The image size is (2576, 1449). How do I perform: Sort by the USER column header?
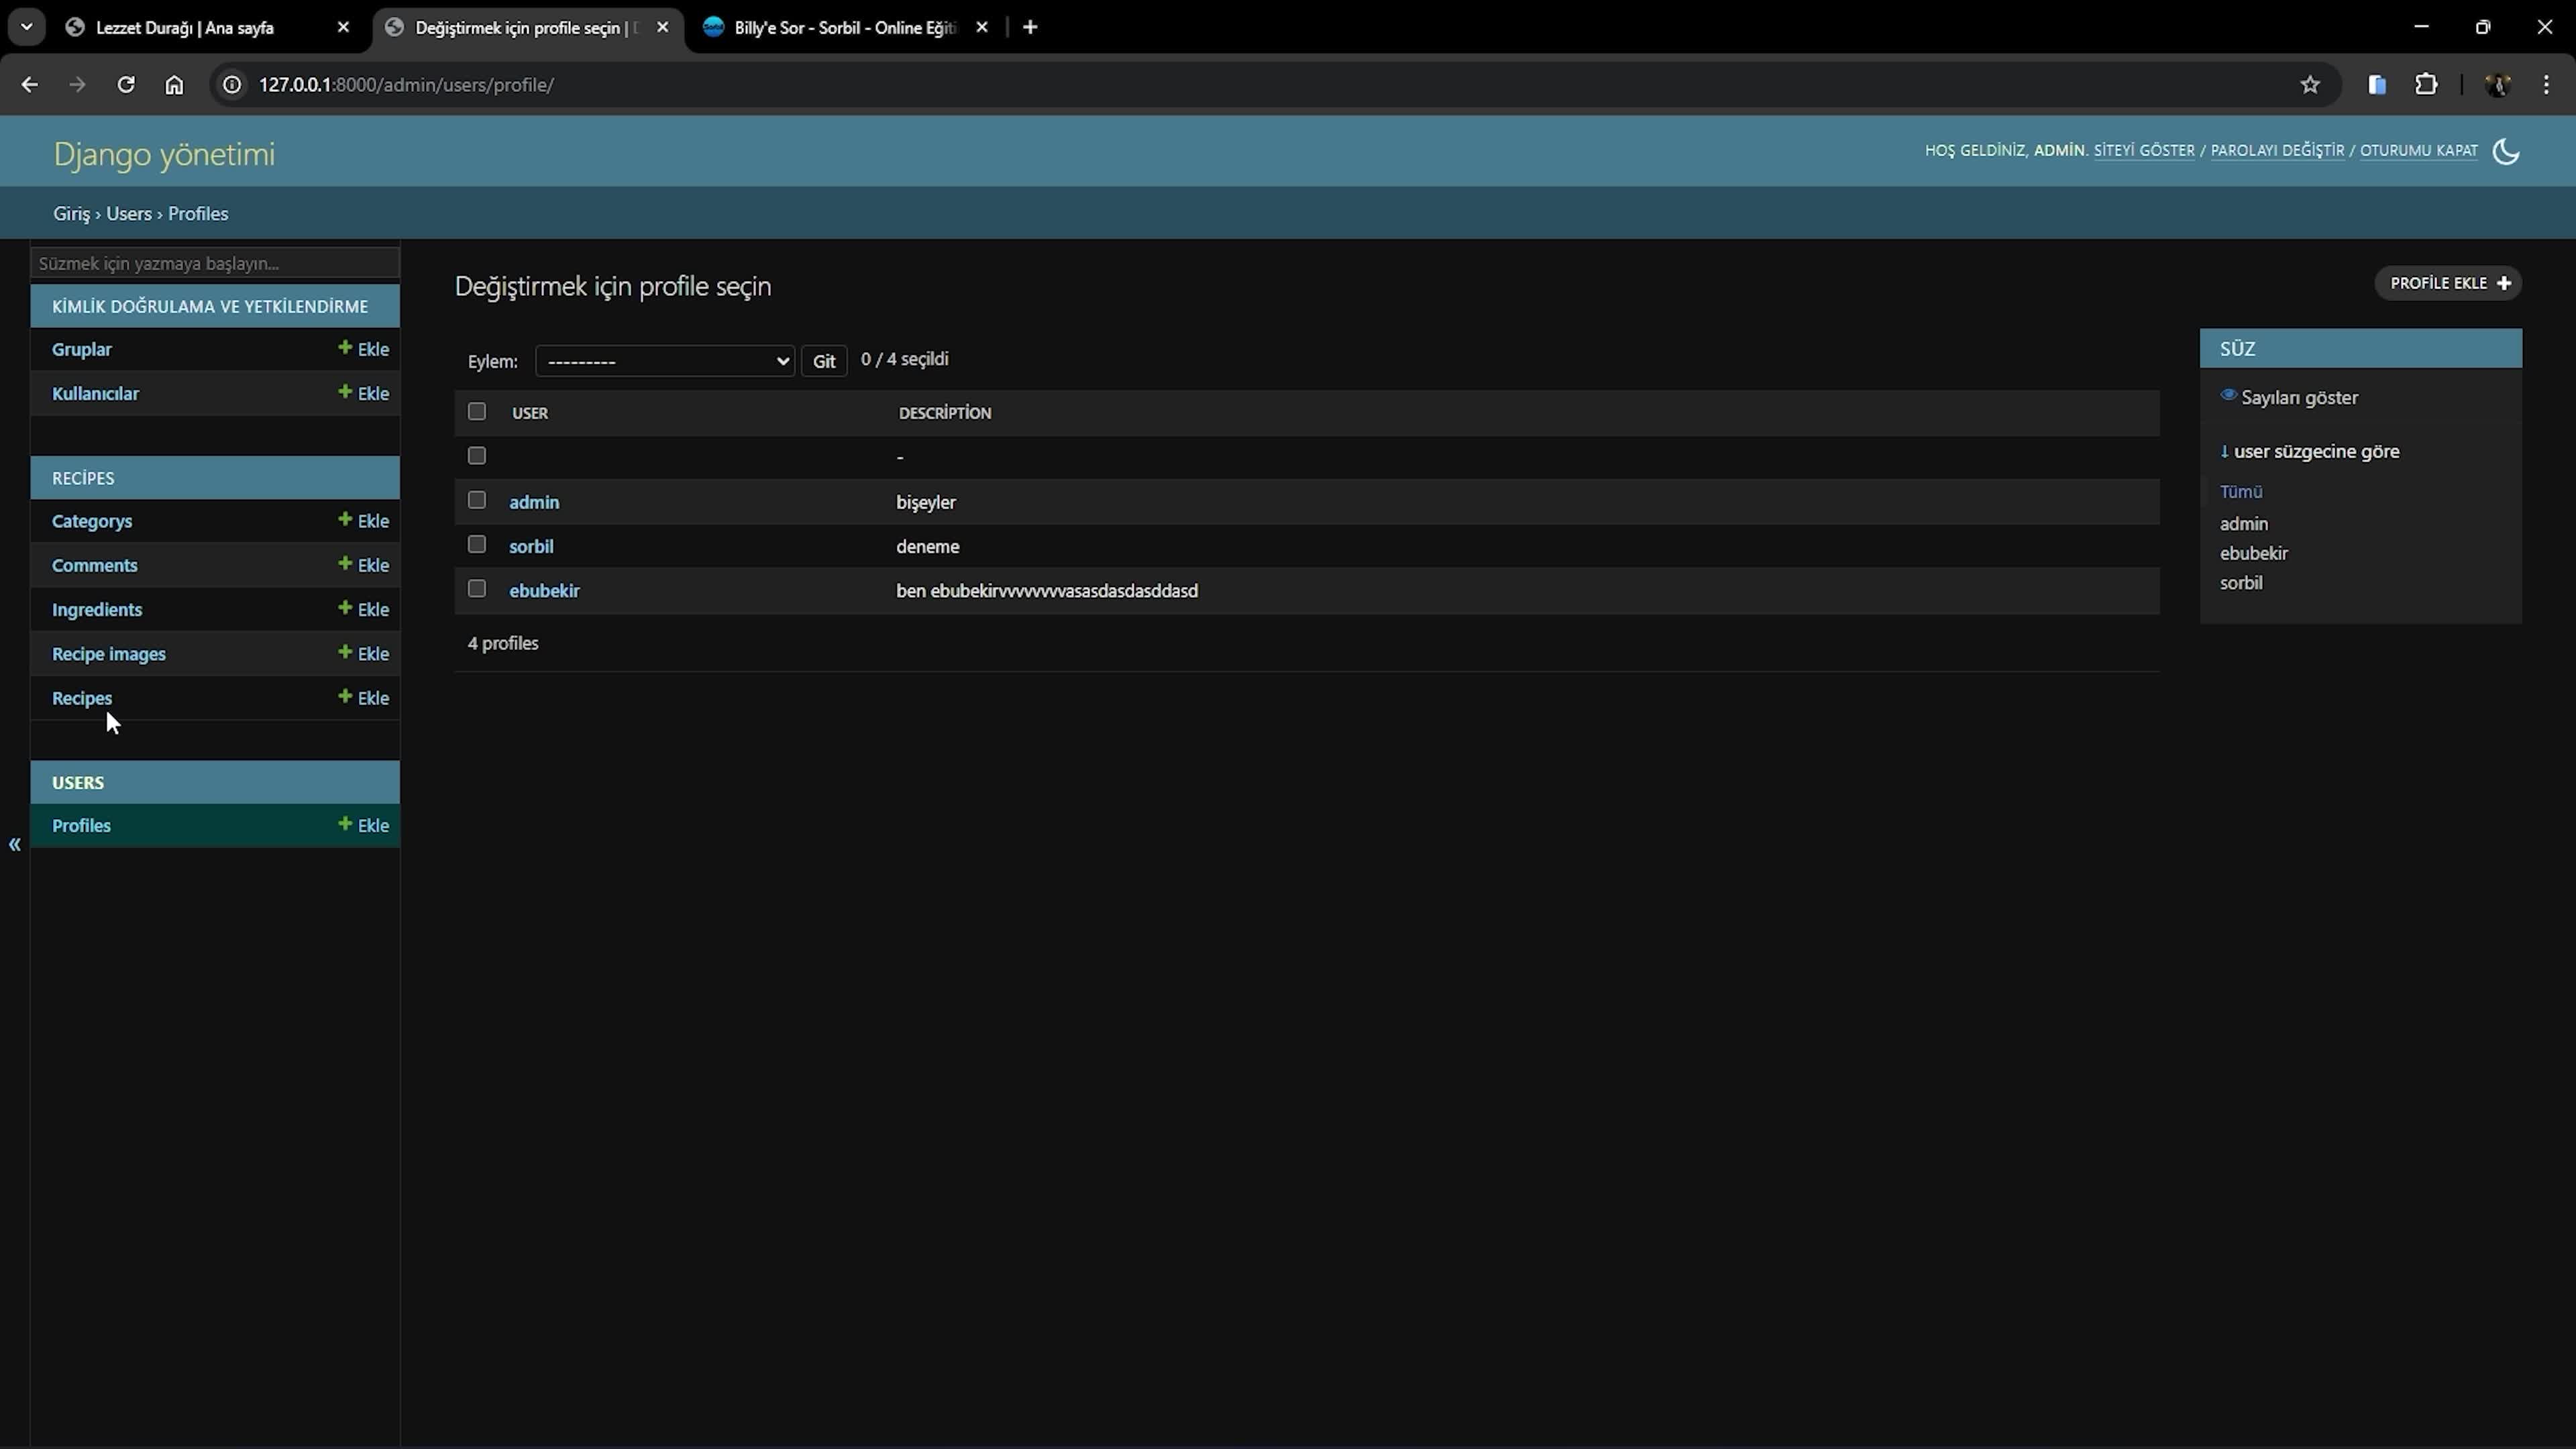[x=530, y=413]
